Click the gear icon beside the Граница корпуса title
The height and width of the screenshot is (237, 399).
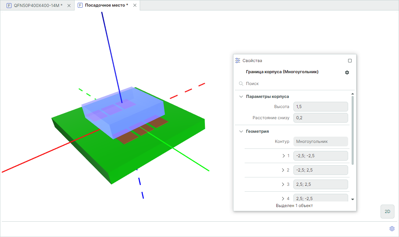pyautogui.click(x=347, y=72)
